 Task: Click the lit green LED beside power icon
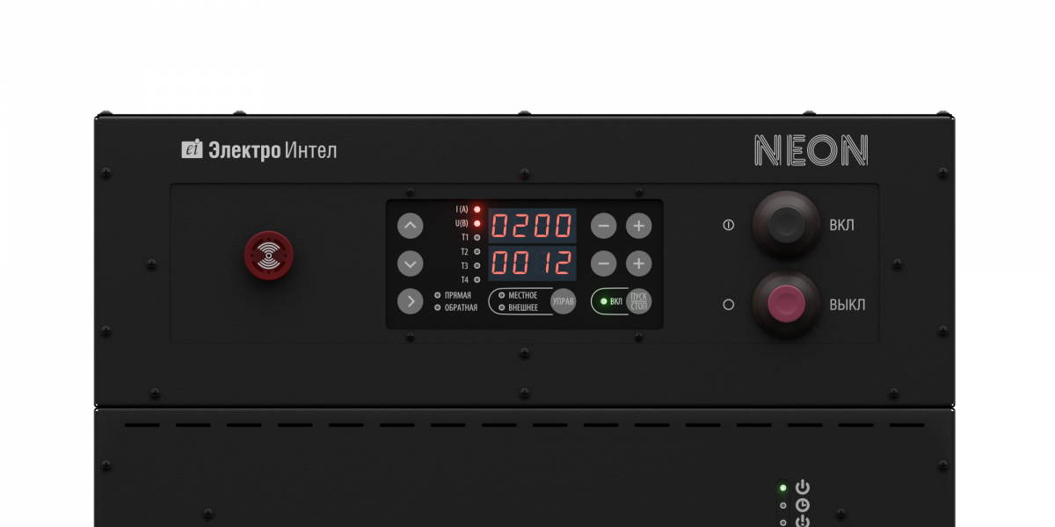tap(783, 487)
